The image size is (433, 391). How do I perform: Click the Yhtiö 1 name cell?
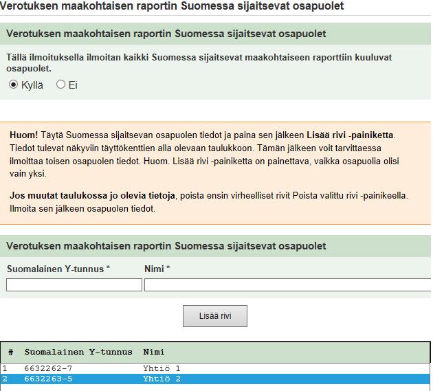(162, 368)
